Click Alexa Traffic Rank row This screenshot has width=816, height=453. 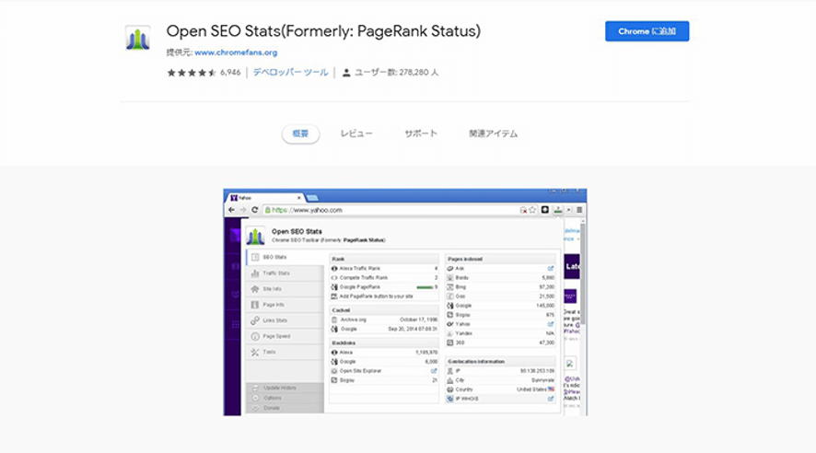coord(384,268)
